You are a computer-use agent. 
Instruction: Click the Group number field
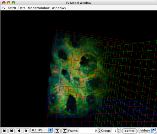tap(115, 131)
